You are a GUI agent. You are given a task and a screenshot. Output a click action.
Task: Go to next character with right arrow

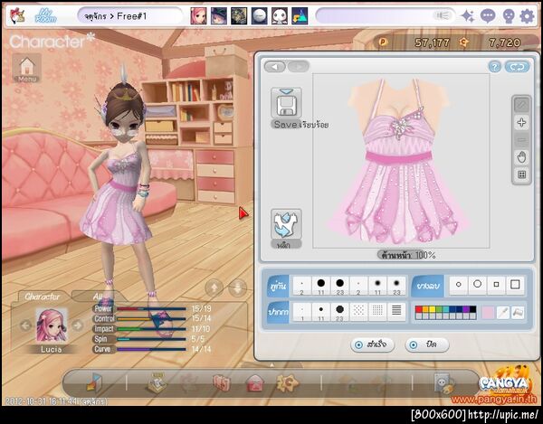[x=78, y=325]
